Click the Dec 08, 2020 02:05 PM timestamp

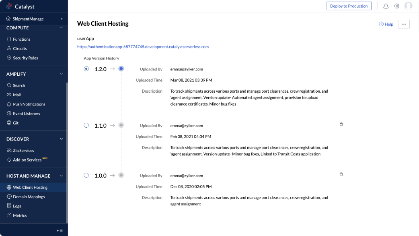(x=191, y=186)
